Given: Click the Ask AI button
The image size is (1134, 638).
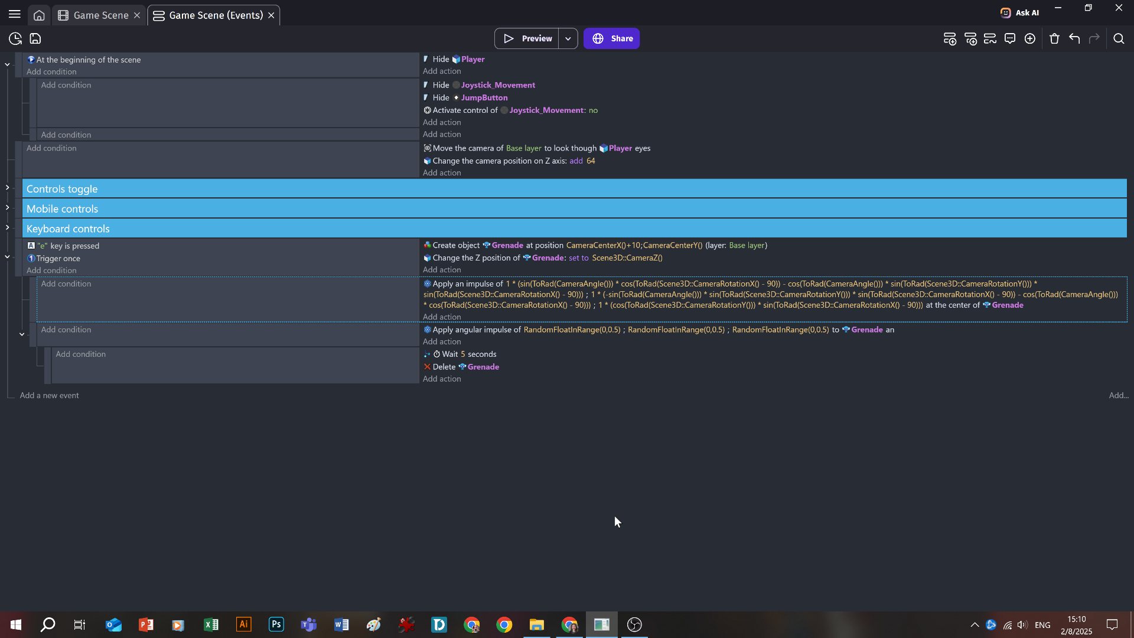Looking at the screenshot, I should click(x=1019, y=12).
